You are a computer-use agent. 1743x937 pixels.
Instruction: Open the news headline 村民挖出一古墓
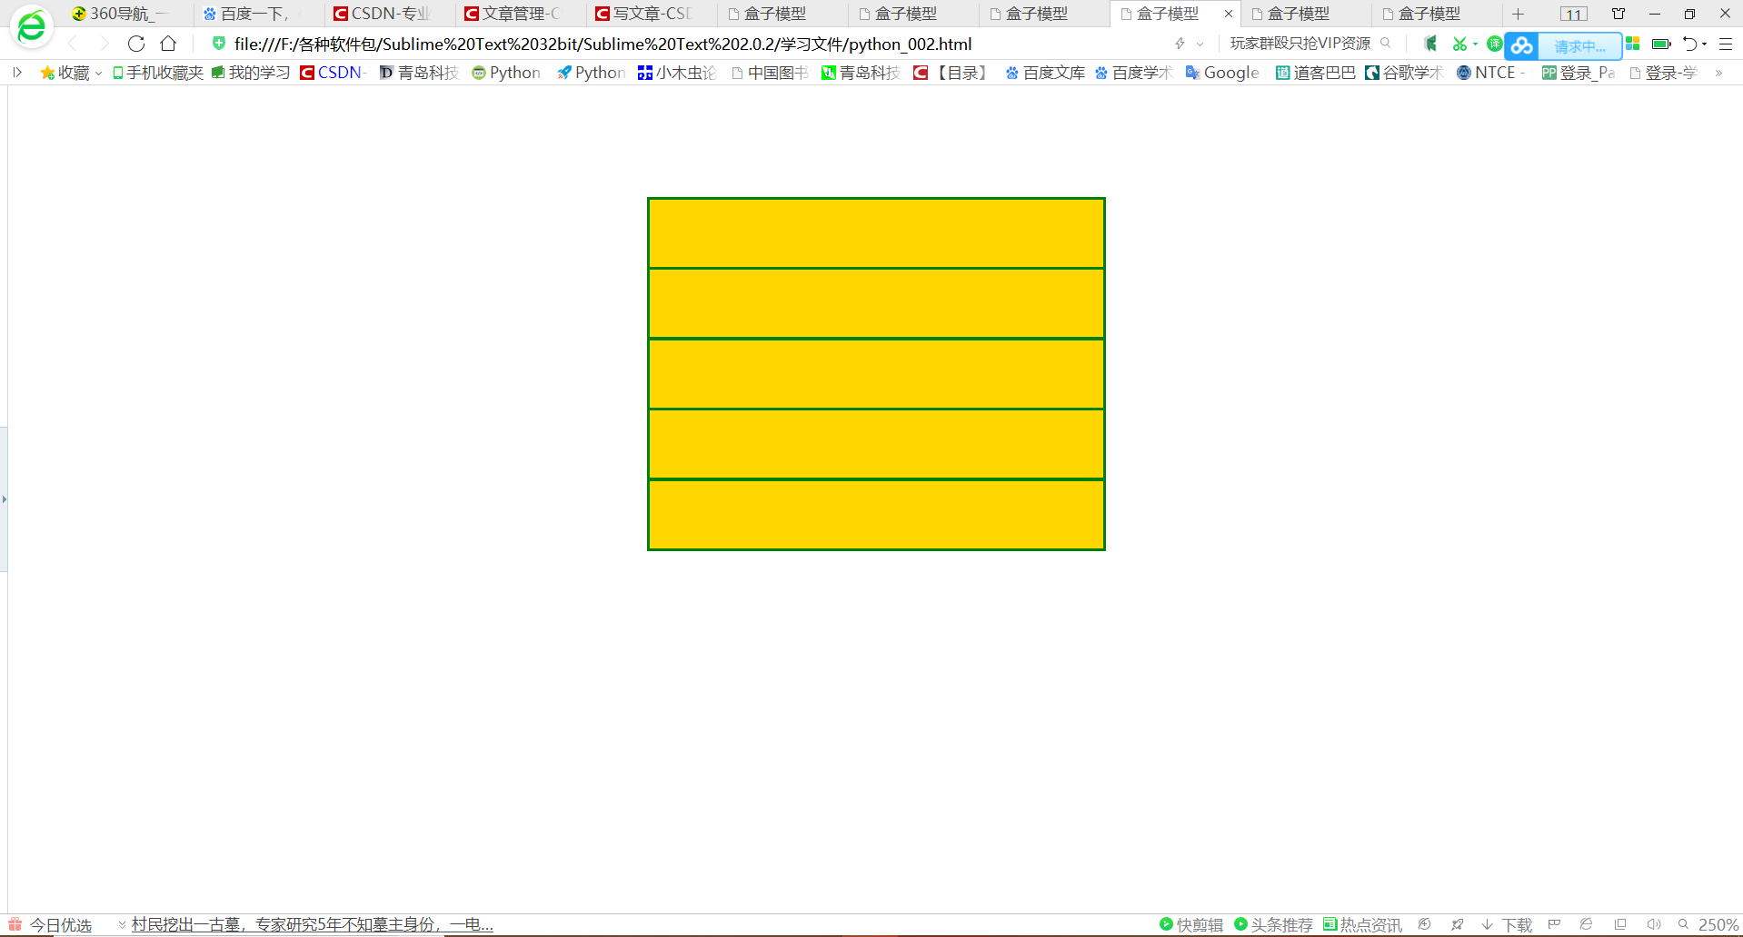(312, 924)
